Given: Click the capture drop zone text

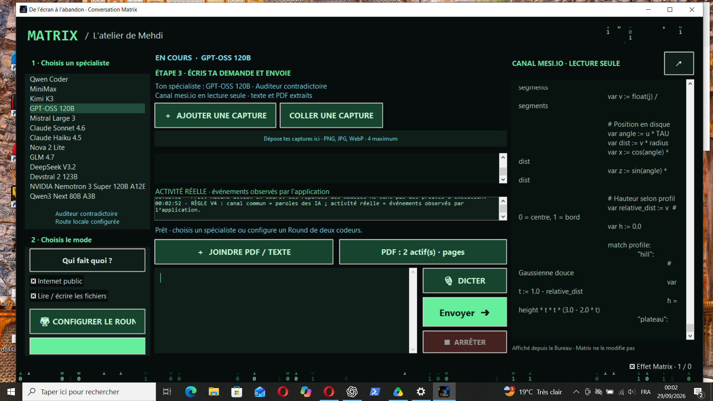Looking at the screenshot, I should click(331, 138).
